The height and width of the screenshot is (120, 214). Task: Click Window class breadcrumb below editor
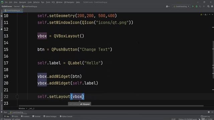click(22, 108)
